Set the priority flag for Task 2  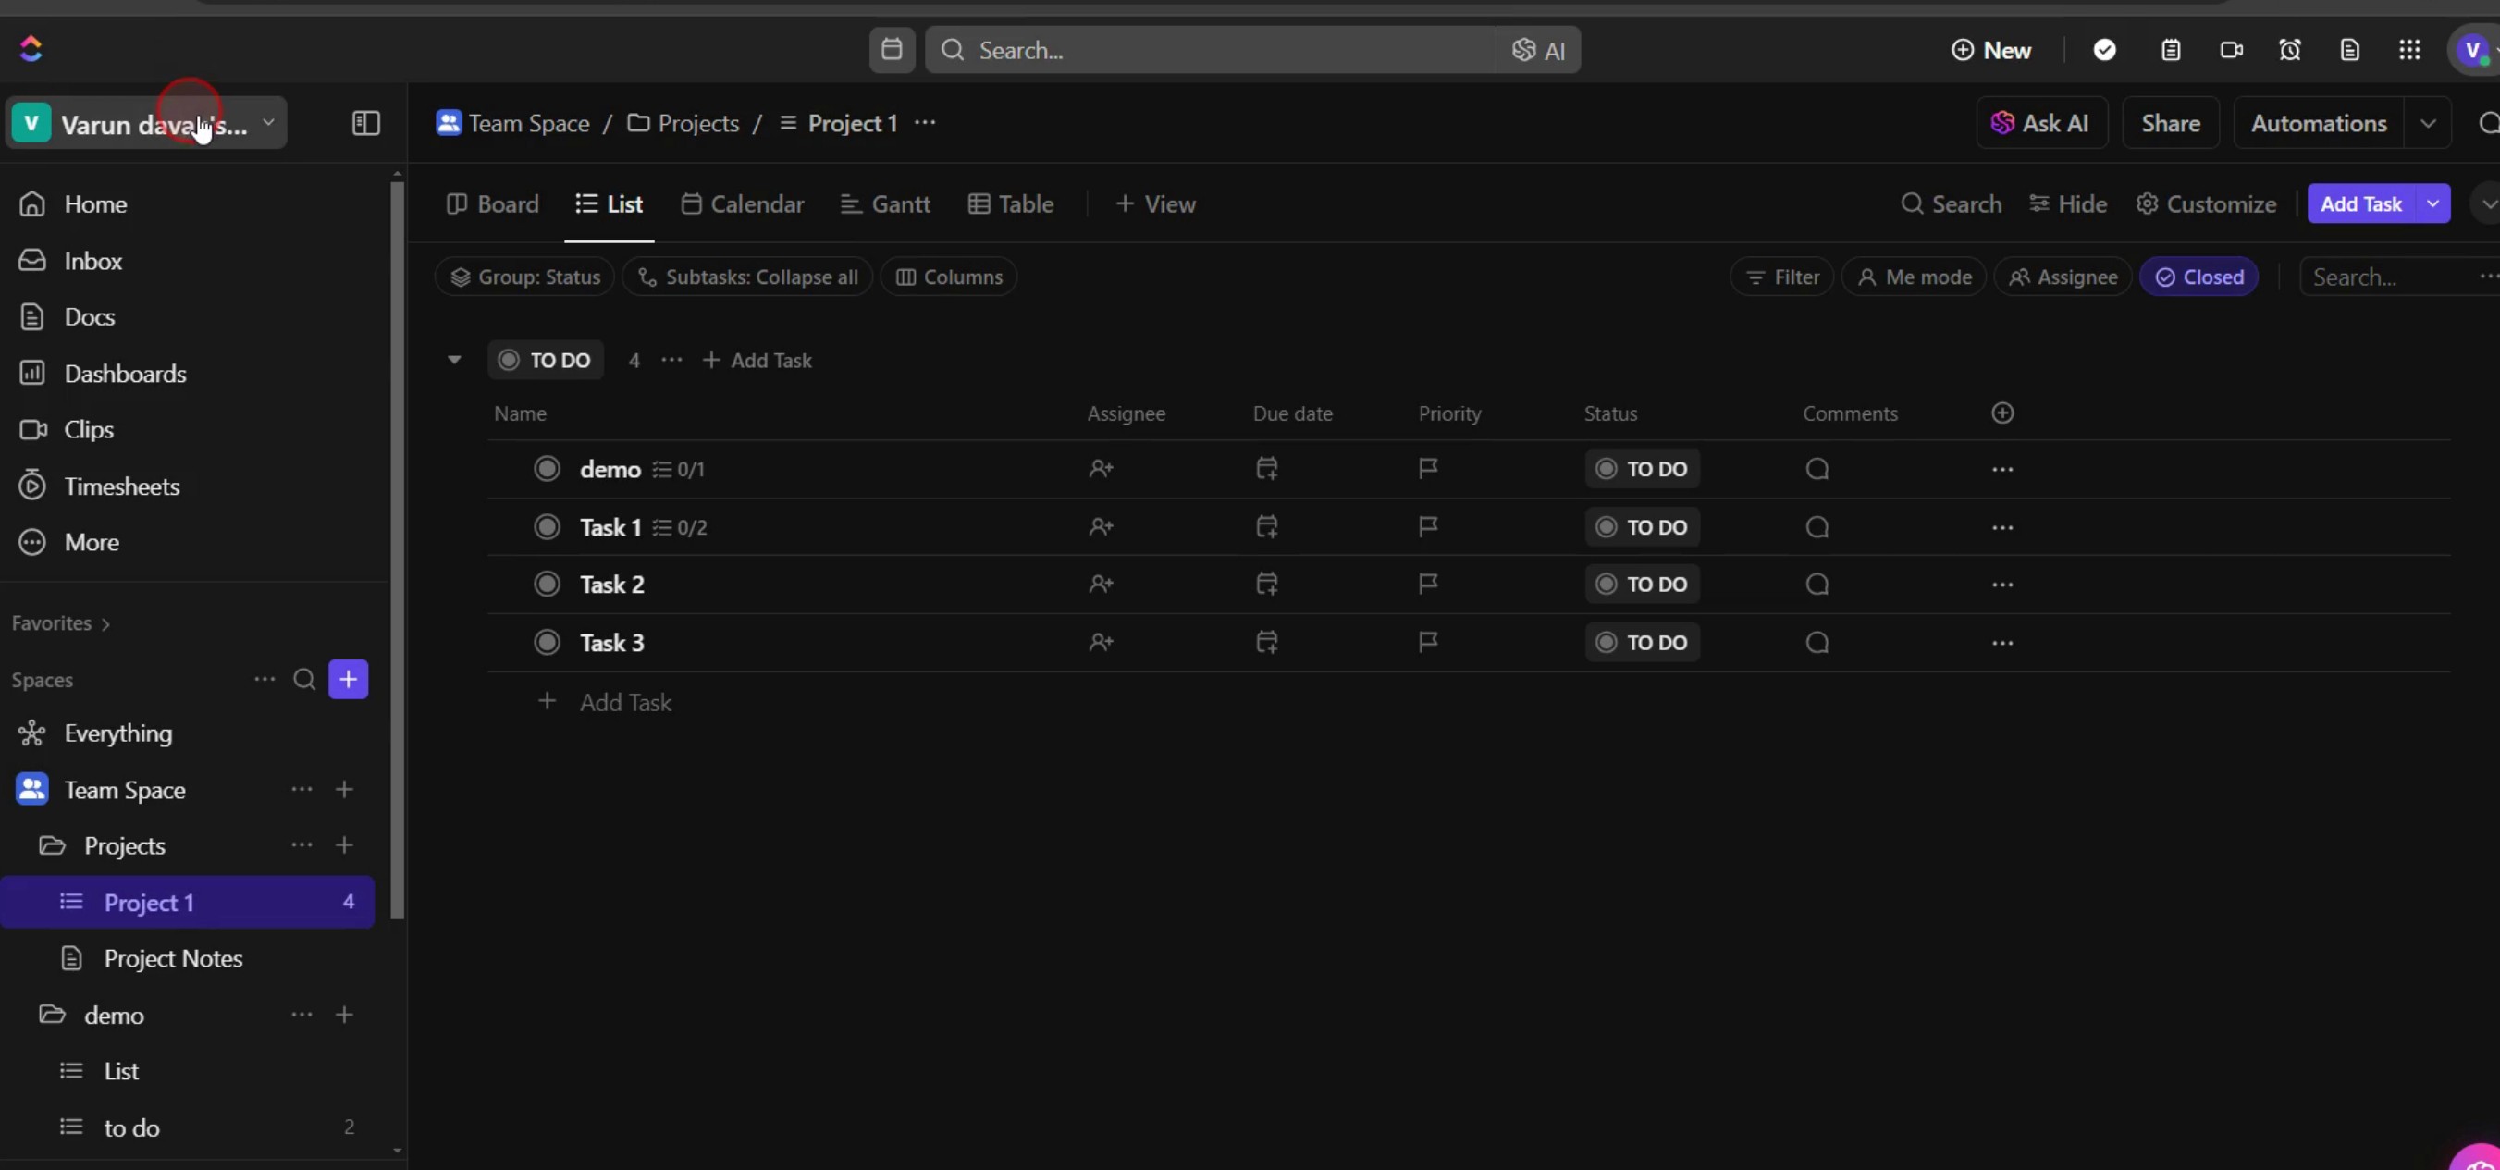pos(1428,584)
